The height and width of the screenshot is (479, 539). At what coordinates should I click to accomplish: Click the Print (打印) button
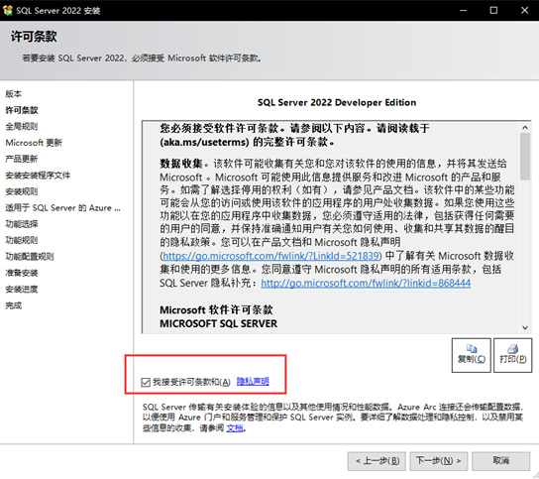[512, 355]
